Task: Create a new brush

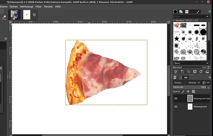Action: [x=182, y=72]
